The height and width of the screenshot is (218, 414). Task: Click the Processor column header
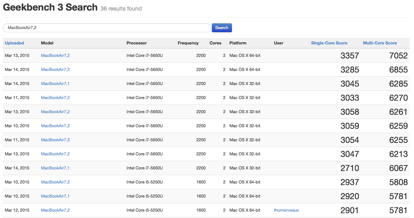(137, 43)
